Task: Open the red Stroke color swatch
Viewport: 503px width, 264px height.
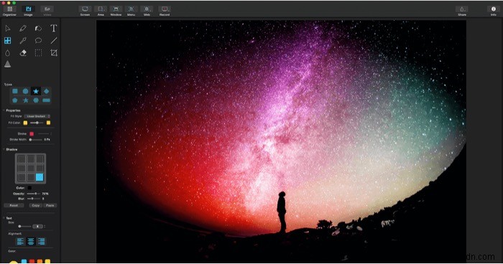Action: [x=32, y=134]
